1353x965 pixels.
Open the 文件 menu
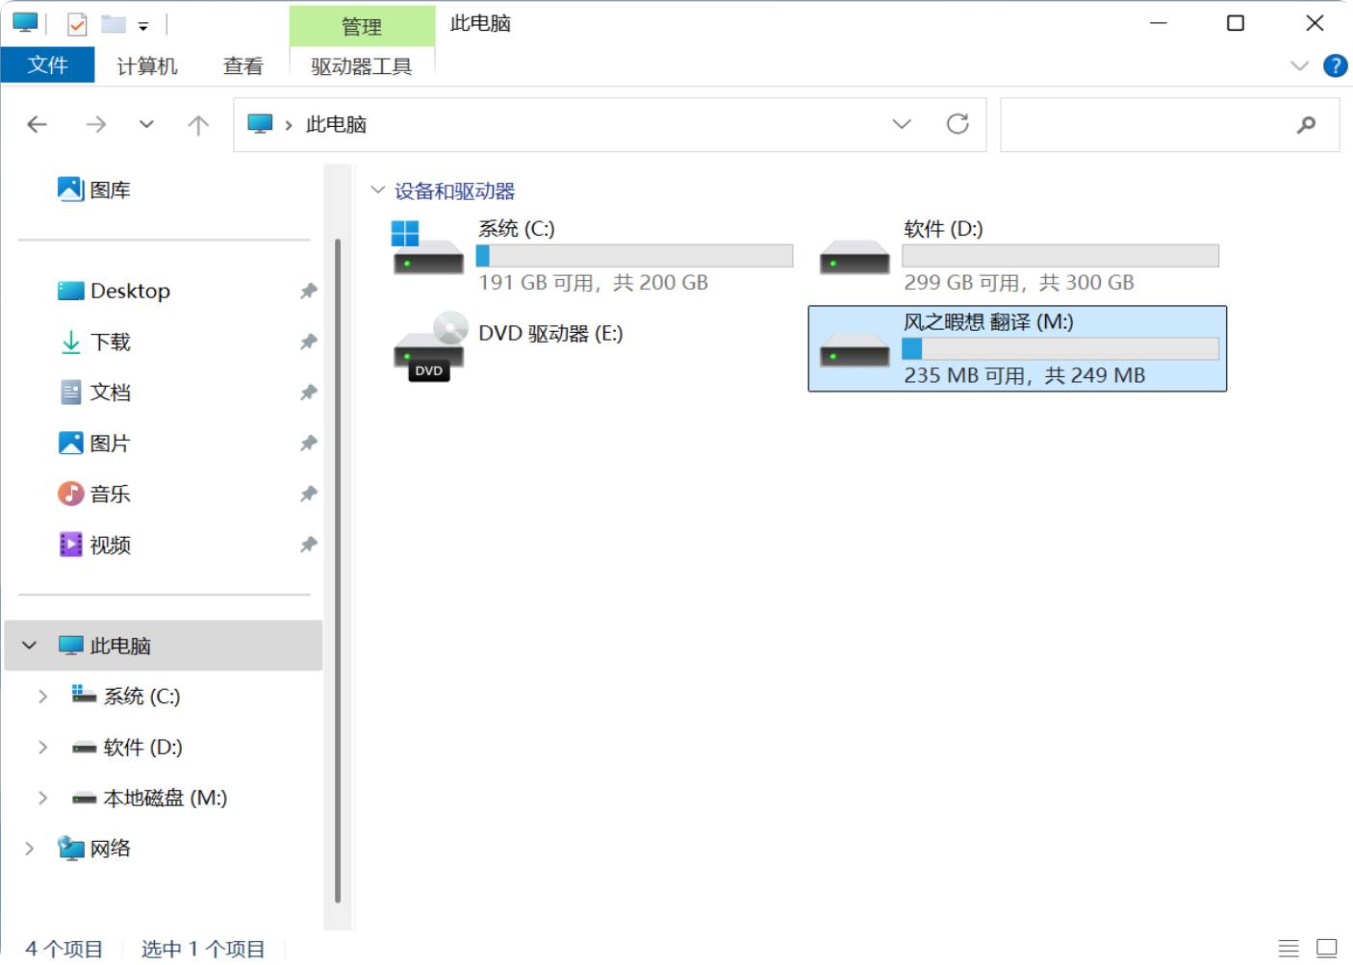tap(47, 65)
